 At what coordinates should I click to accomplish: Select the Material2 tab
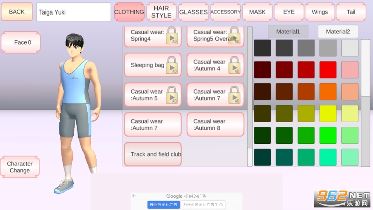(x=338, y=31)
